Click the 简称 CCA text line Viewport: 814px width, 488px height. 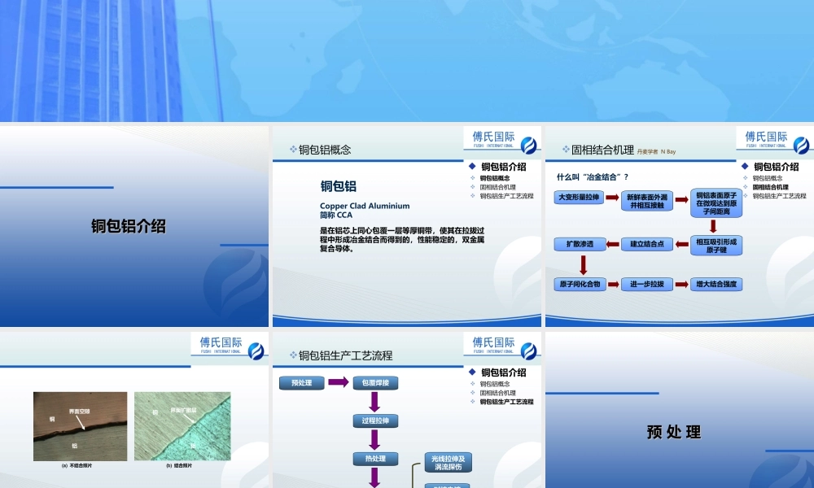point(336,215)
